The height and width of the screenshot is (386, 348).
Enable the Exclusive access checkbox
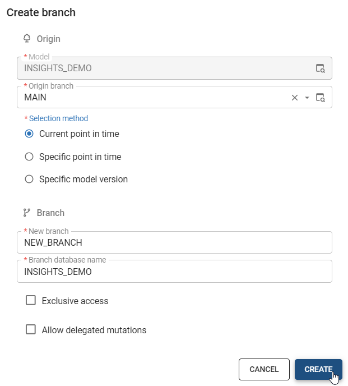pos(31,301)
